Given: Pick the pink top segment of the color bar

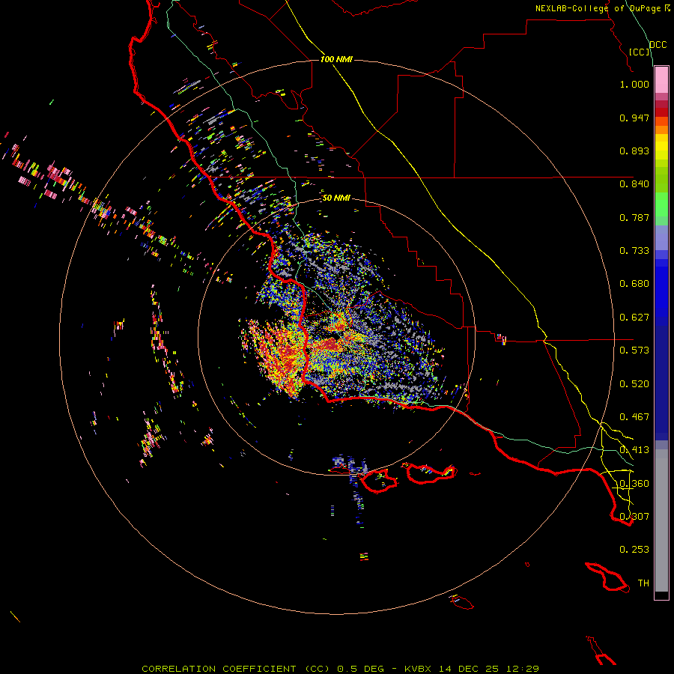Looking at the screenshot, I should point(661,80).
